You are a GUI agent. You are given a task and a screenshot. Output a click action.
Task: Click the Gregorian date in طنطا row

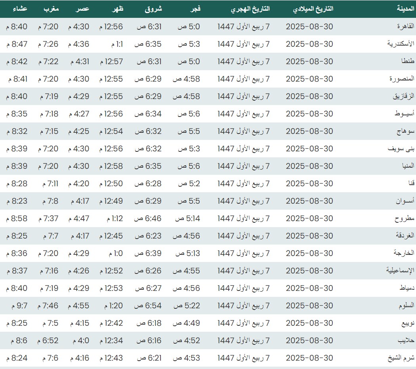[309, 61]
